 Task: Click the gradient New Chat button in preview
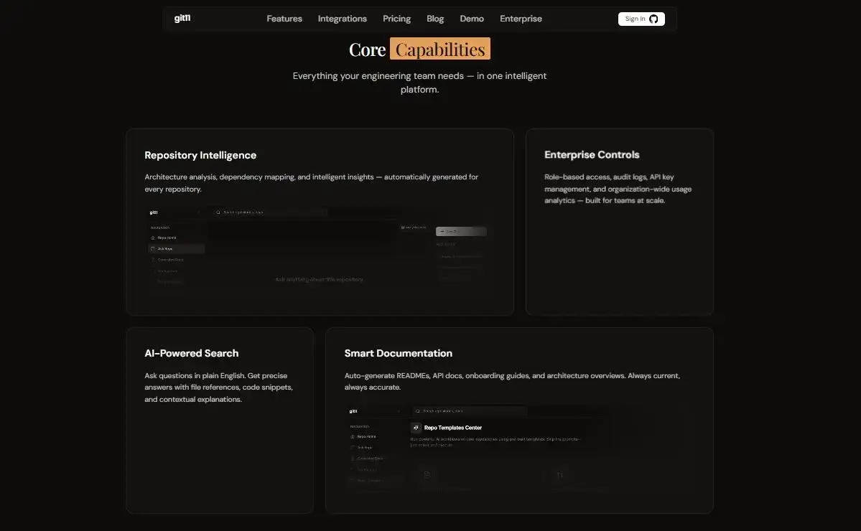click(461, 232)
